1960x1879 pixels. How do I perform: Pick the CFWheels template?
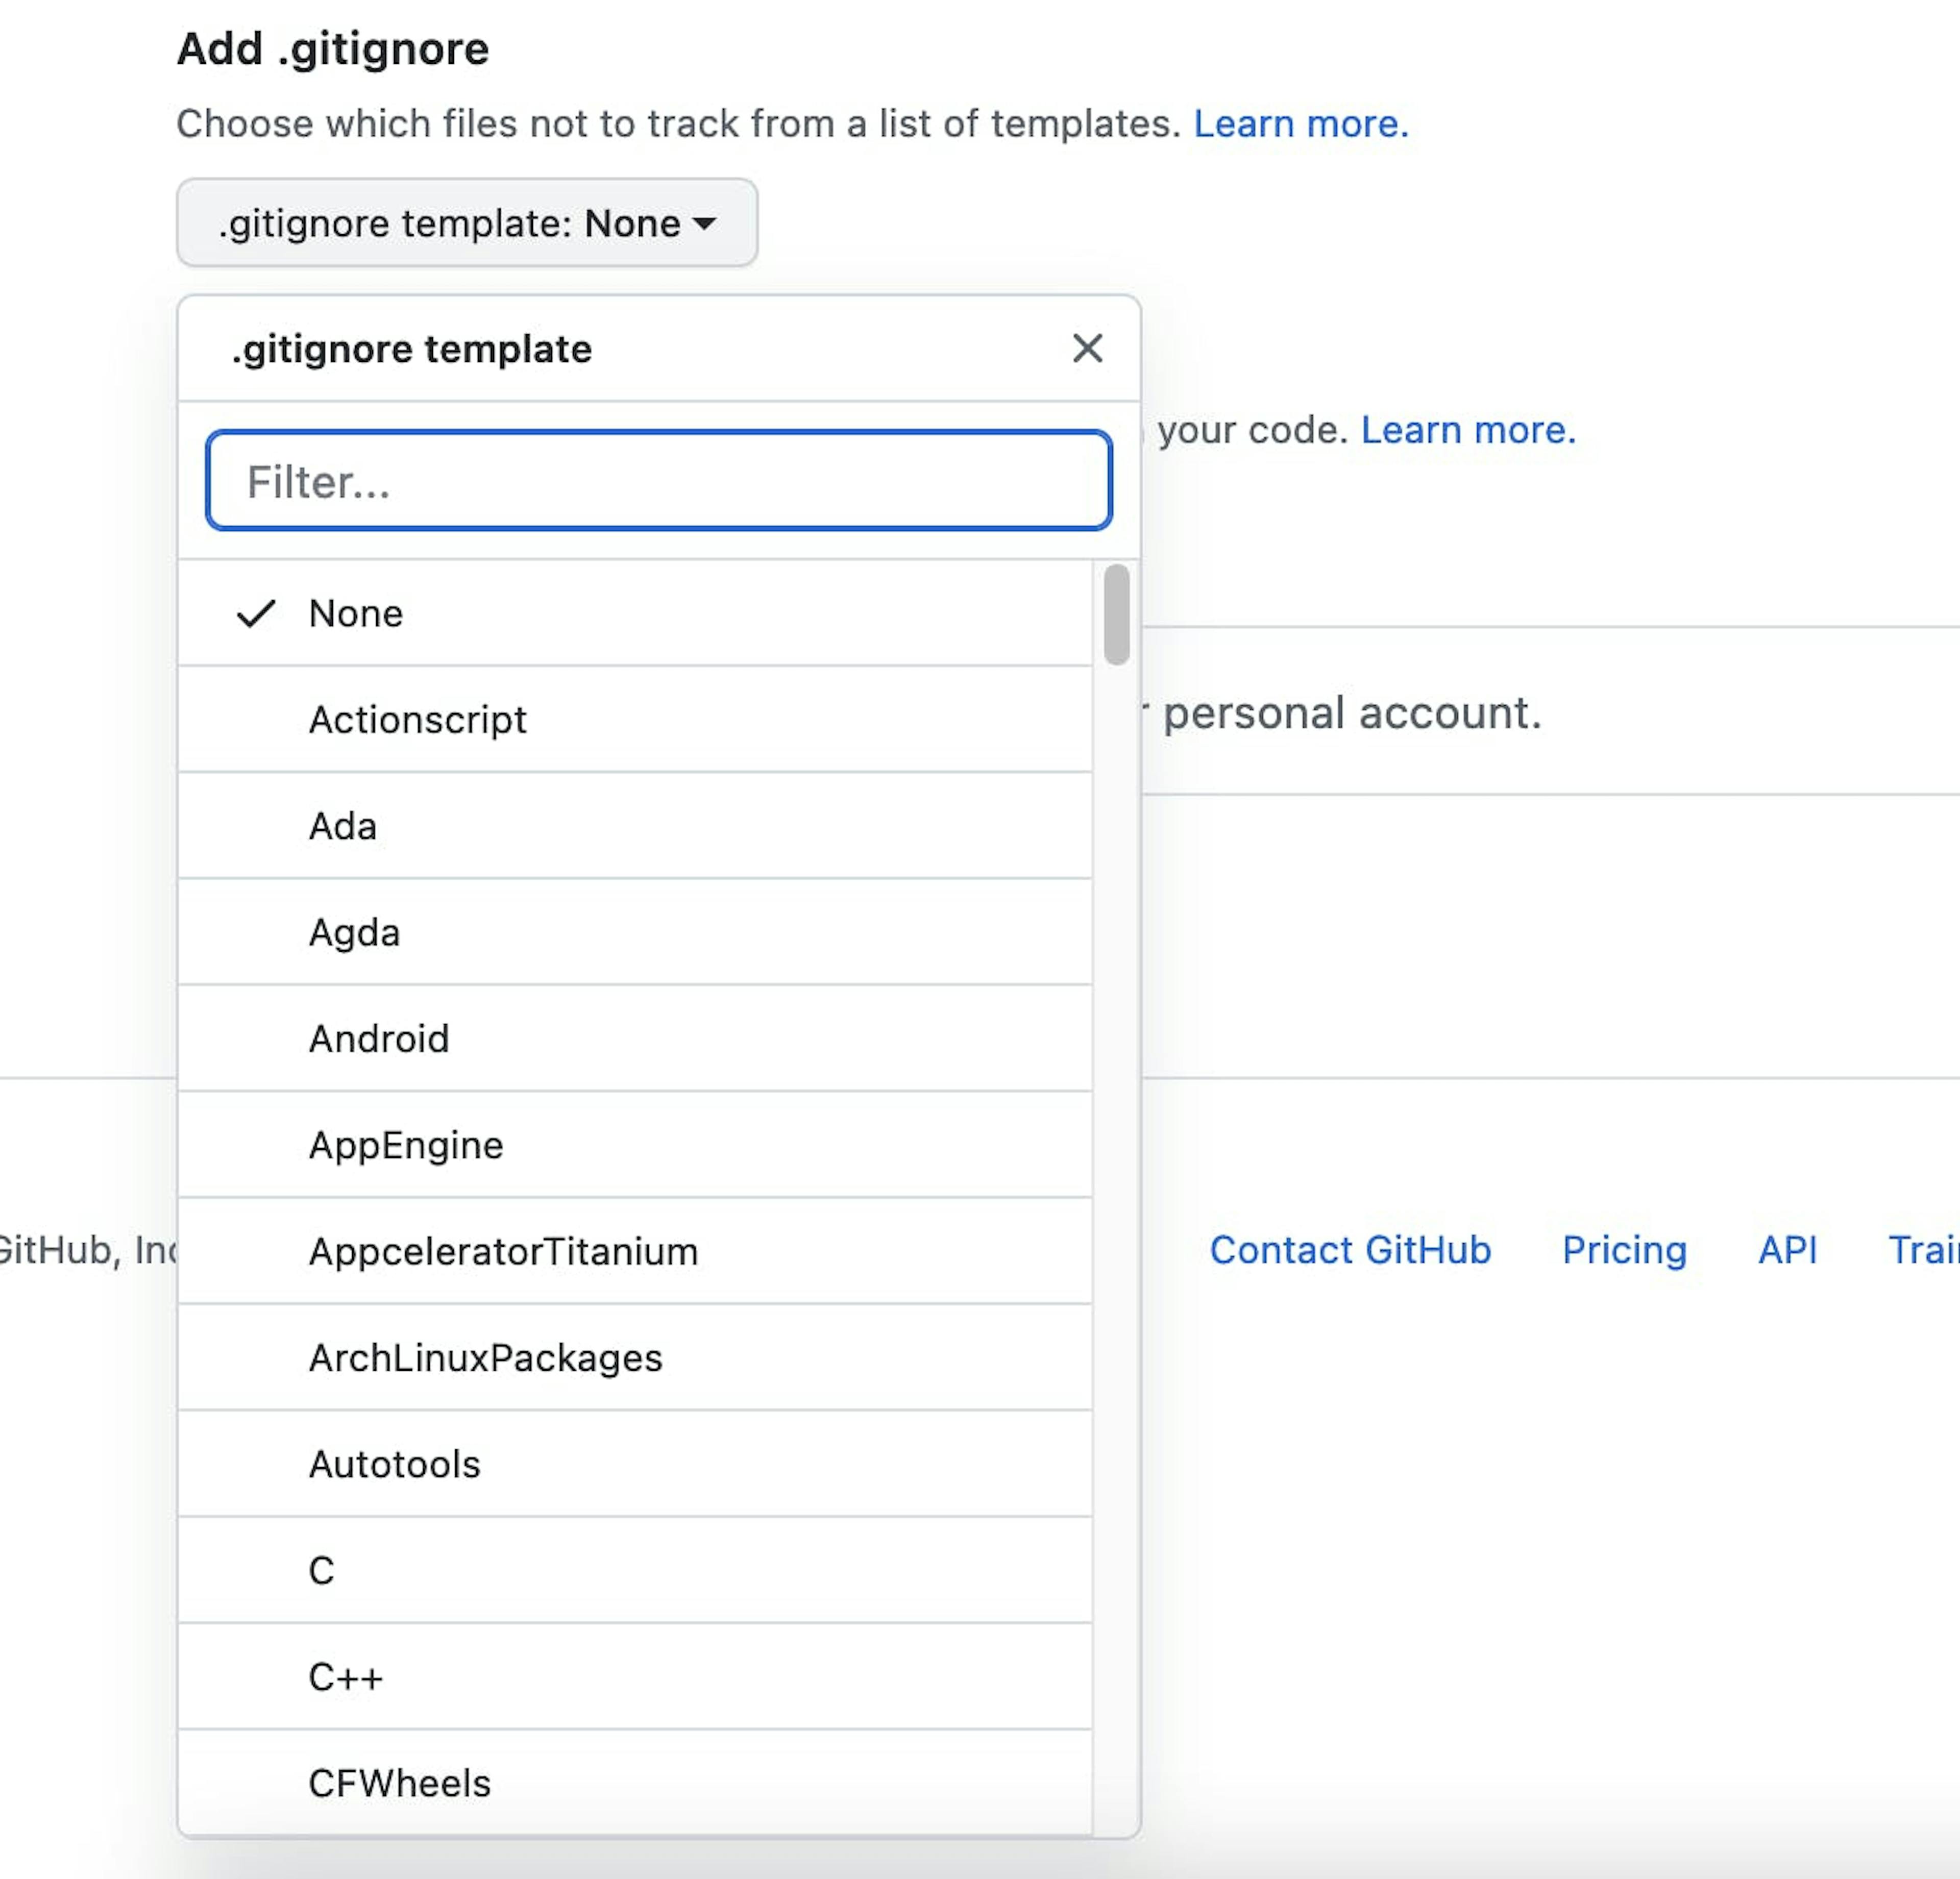[400, 1784]
